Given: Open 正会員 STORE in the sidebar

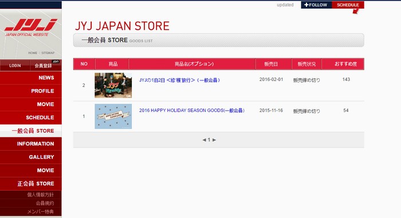Looking at the screenshot, I should (x=31, y=184).
